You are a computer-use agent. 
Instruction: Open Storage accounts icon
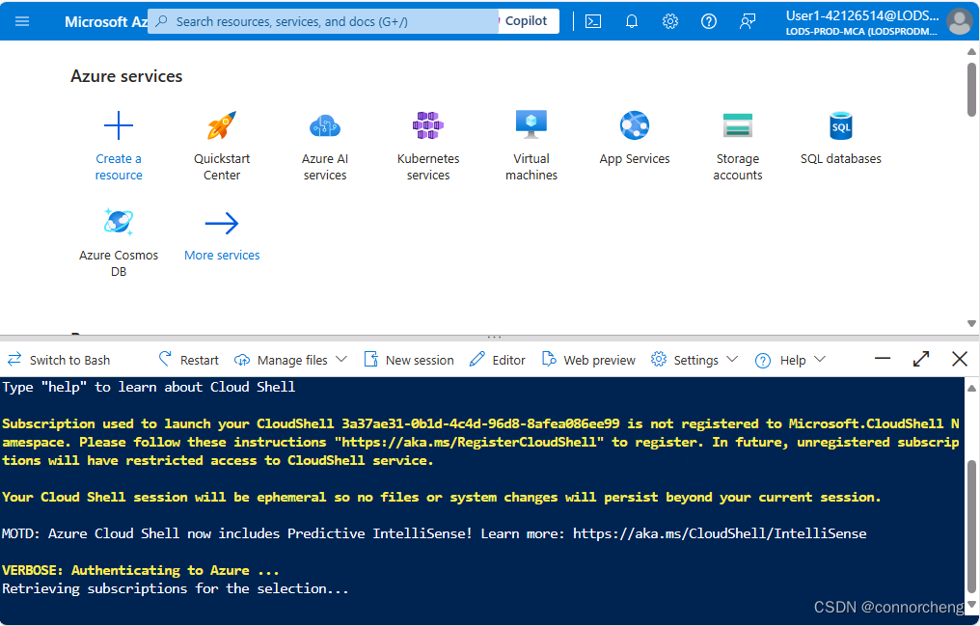738,125
